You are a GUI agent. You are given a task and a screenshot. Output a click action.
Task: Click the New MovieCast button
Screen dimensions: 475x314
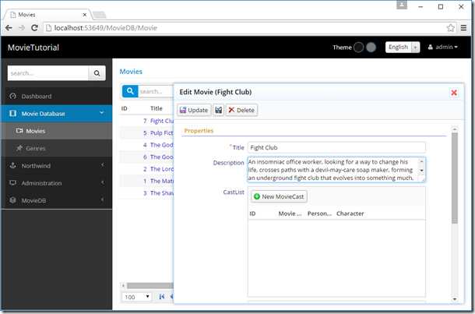279,196
